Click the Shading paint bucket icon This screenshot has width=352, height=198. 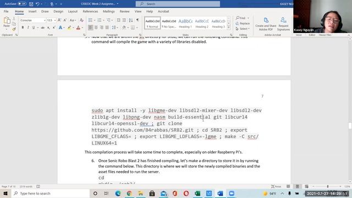coord(124,28)
